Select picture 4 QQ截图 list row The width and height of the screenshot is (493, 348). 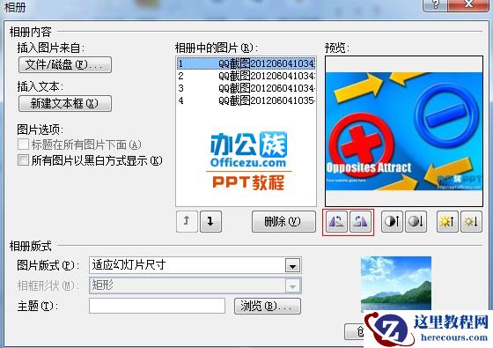tap(246, 100)
